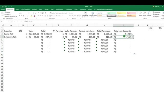Apply the yellow Neutro cell style
Viewport: 164px width, 92px height.
(121, 13)
